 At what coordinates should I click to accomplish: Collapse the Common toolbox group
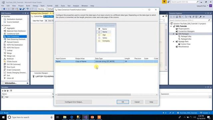click(2, 25)
